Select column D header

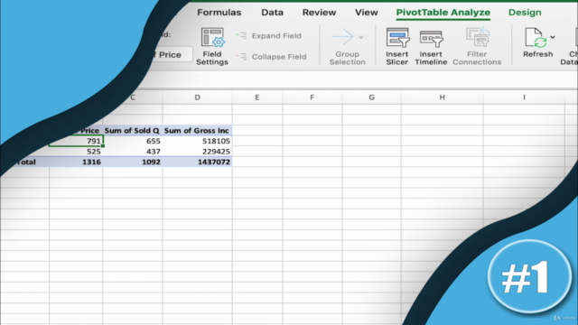pos(197,97)
